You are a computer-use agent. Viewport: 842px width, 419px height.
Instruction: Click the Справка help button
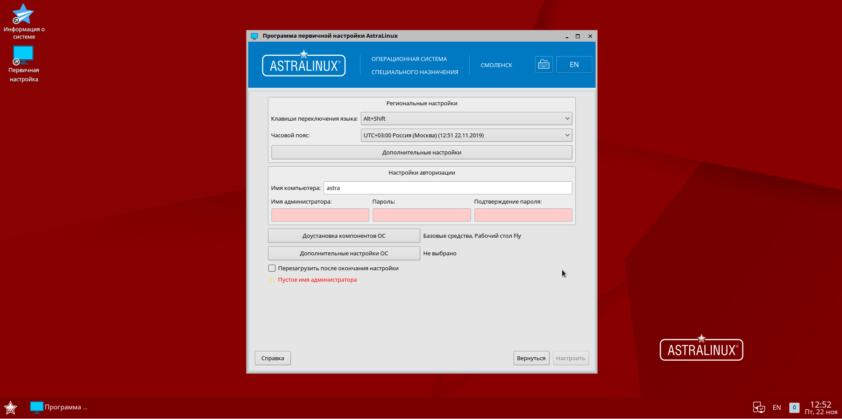[x=272, y=358]
